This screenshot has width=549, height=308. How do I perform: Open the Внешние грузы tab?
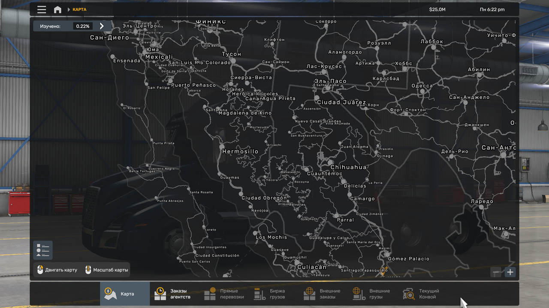(x=374, y=294)
